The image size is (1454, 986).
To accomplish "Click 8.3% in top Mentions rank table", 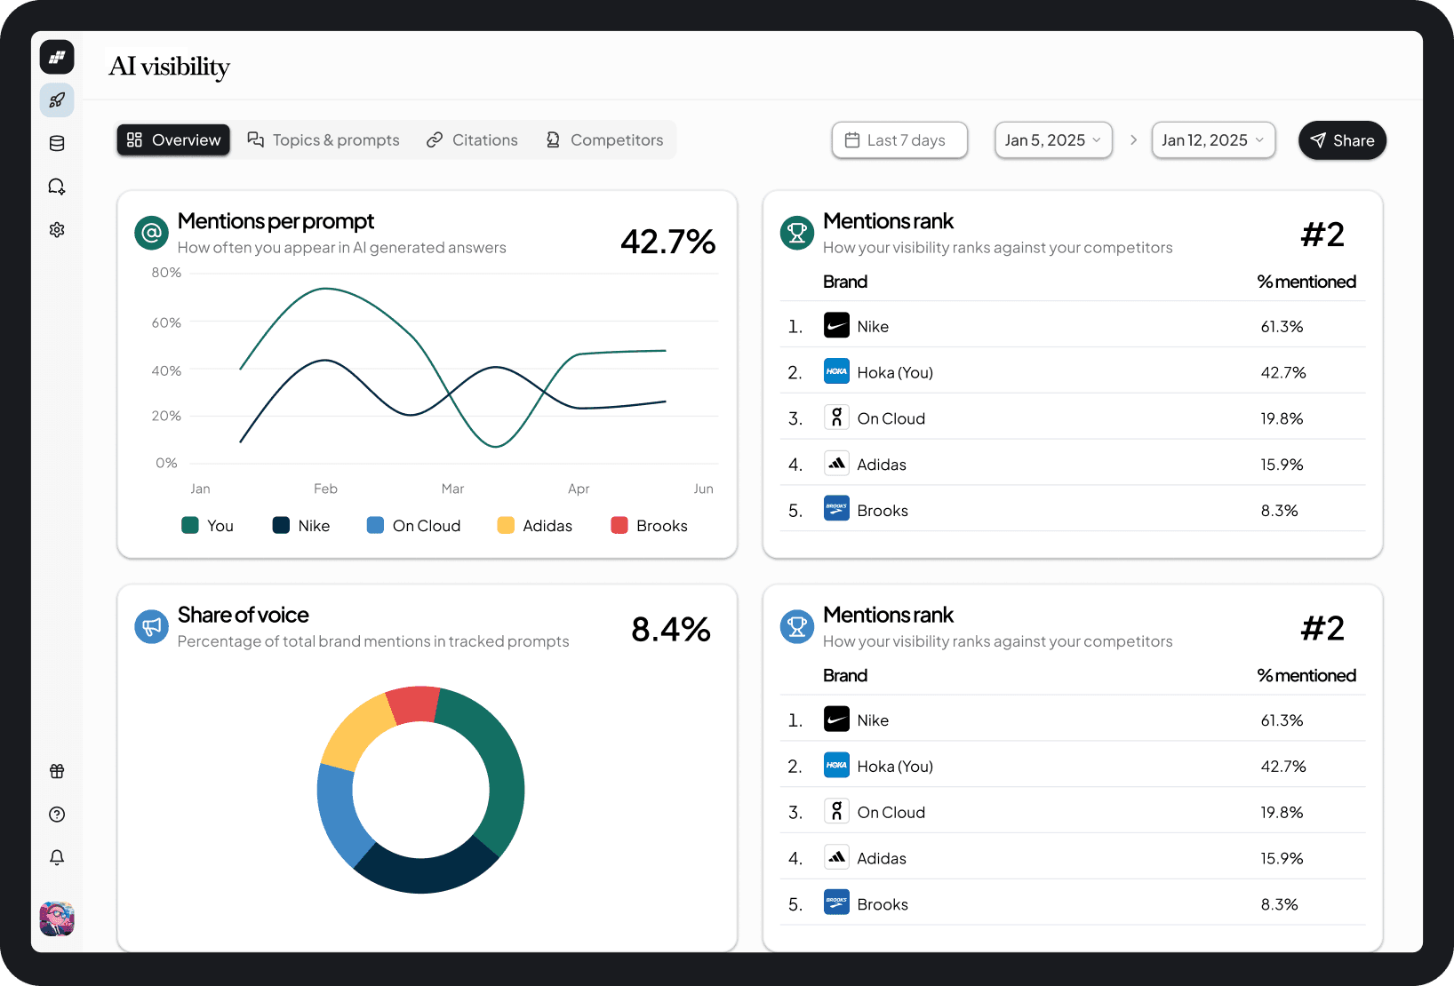I will click(1279, 511).
